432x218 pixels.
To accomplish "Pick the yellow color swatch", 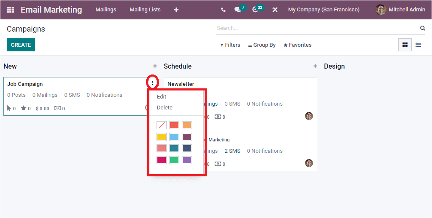I will coord(162,137).
